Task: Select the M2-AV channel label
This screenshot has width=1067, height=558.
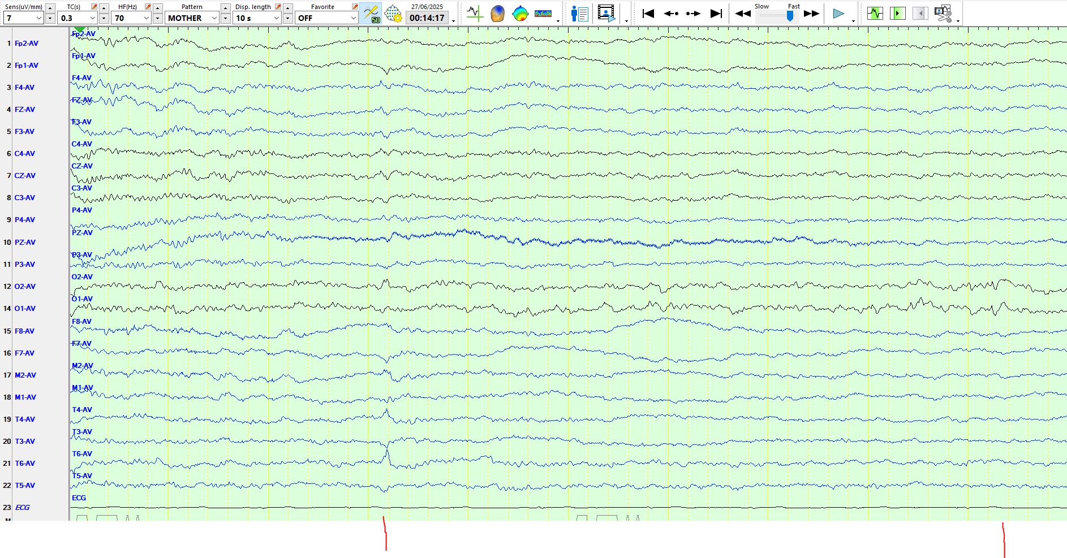Action: click(25, 375)
